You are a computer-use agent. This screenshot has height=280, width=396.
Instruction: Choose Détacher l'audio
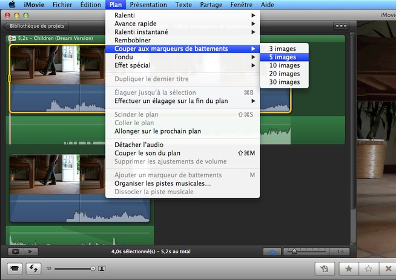183,145
